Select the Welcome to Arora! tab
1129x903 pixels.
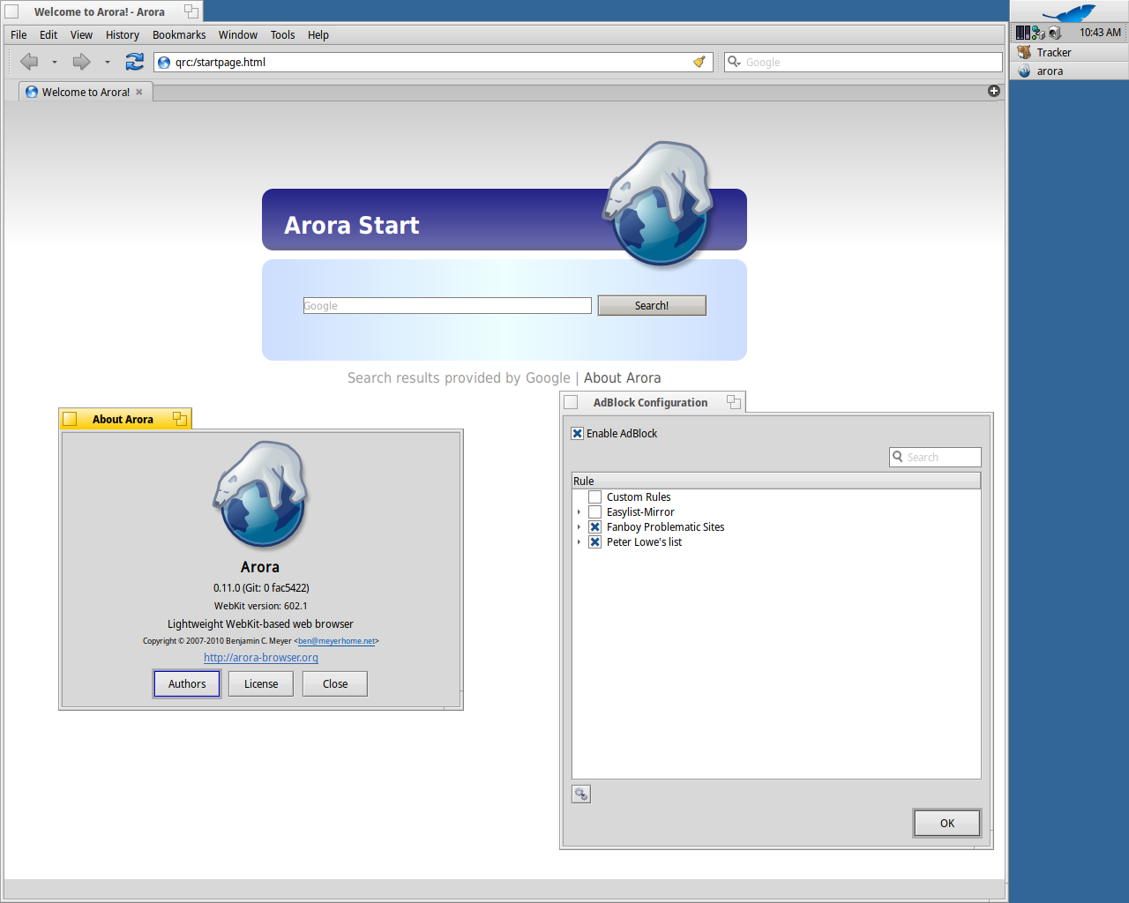tap(86, 92)
